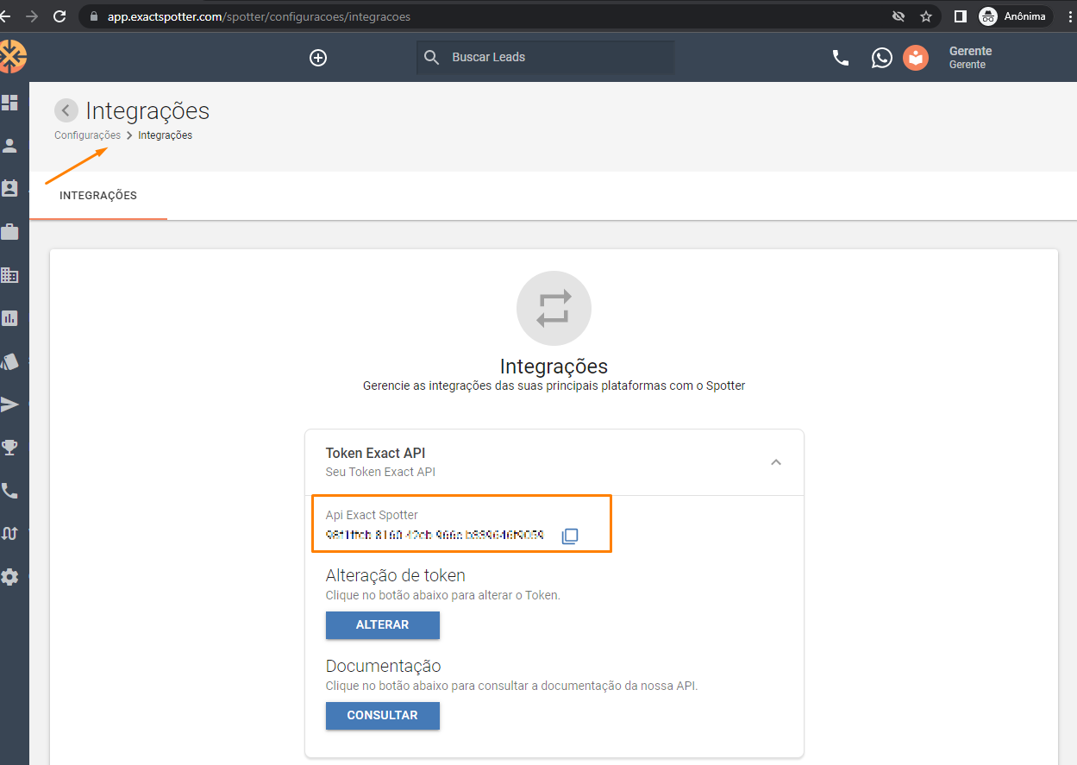The width and height of the screenshot is (1077, 765).
Task: Open the trophy icon in sidebar
Action: click(x=9, y=448)
